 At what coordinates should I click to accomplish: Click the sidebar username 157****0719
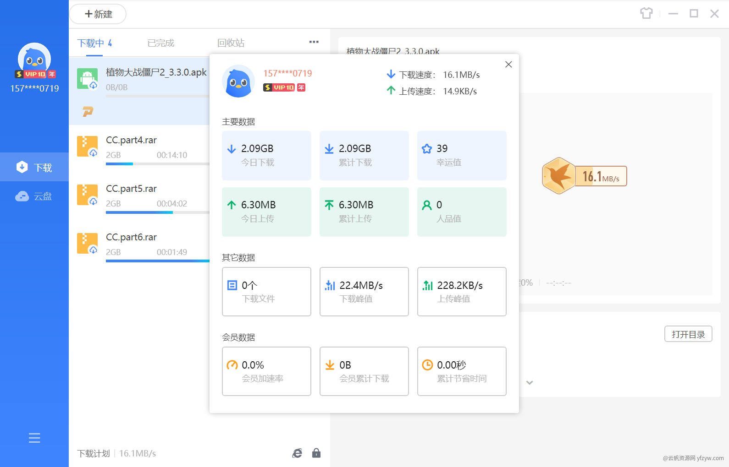(35, 88)
